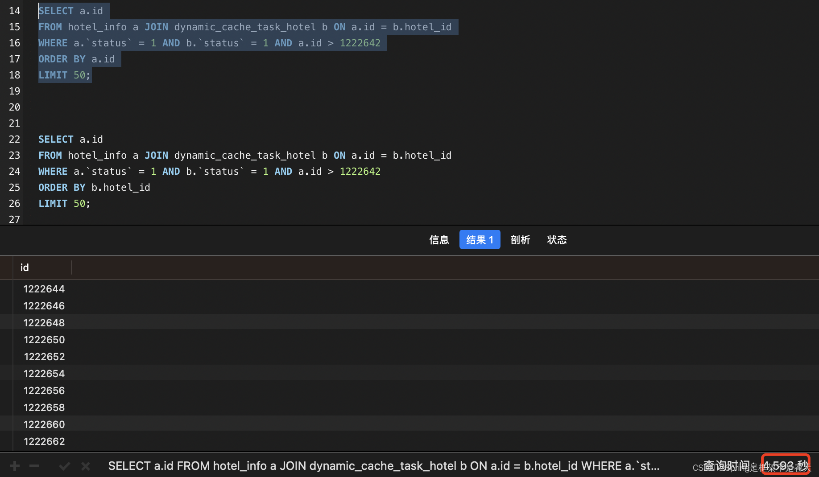This screenshot has width=819, height=477.
Task: Select result cell 1222656
Action: [44, 391]
